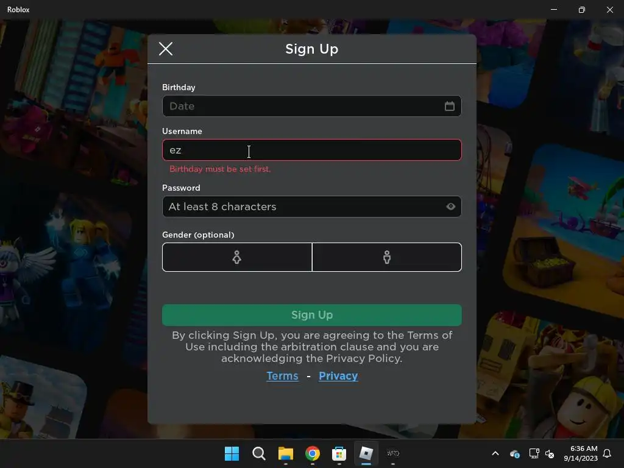Open the Terms link

[x=282, y=375]
